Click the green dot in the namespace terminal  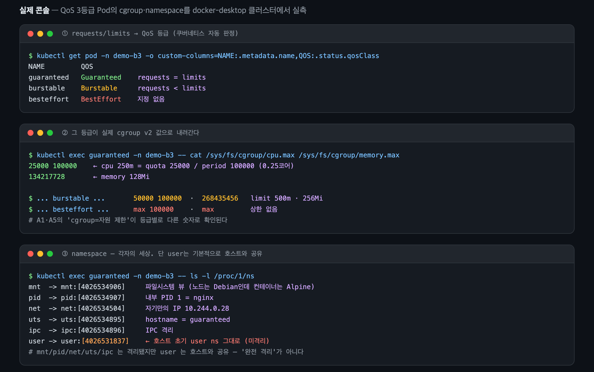click(x=50, y=254)
